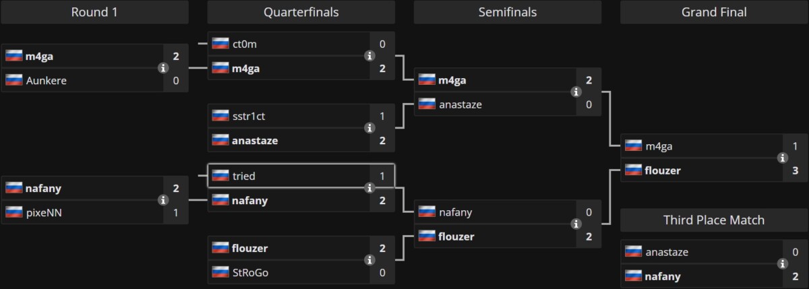The width and height of the screenshot is (809, 289).
Task: Click StRoGo player name in Quarterfinals
Action: coord(253,272)
